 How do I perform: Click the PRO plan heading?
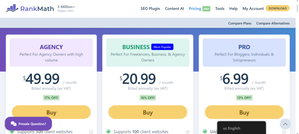coord(244,47)
